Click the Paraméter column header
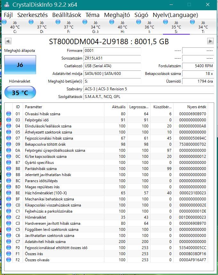 pos(63,107)
